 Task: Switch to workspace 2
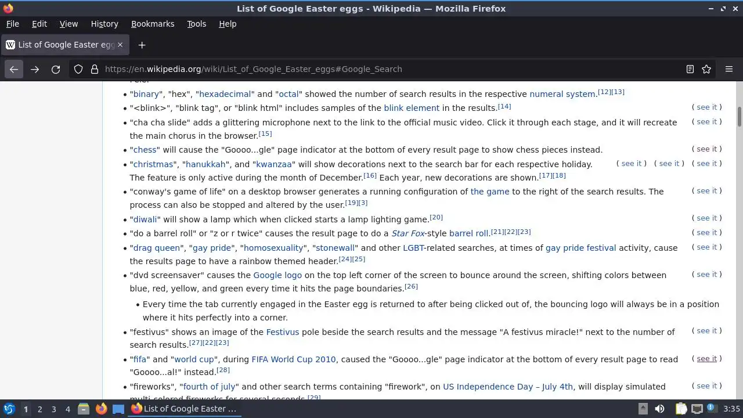point(39,409)
